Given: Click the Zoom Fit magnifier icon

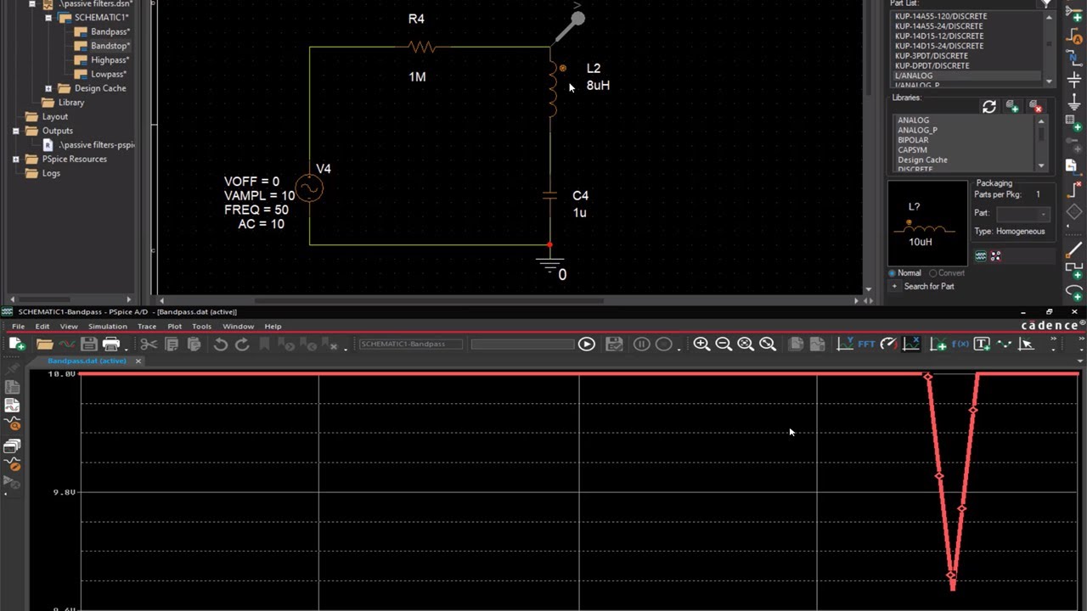Looking at the screenshot, I should click(x=768, y=344).
